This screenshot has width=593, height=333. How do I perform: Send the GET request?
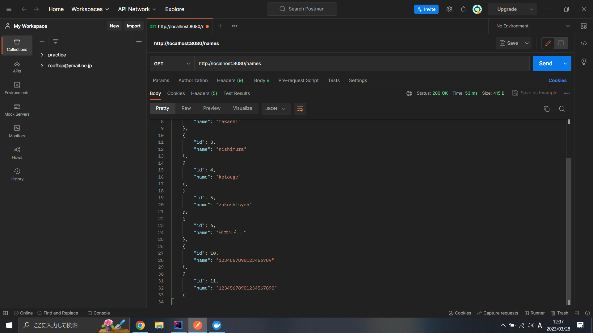(x=546, y=64)
